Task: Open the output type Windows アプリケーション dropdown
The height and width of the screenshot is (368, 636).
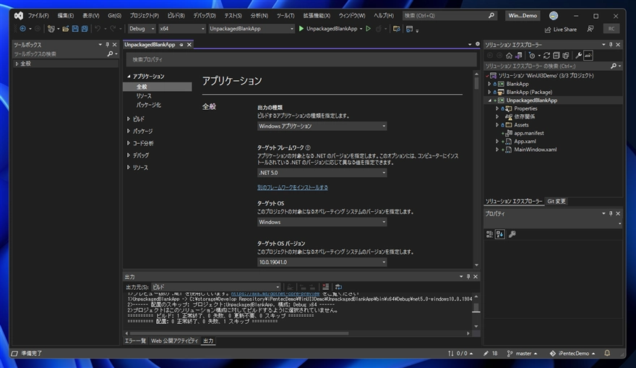Action: 322,127
